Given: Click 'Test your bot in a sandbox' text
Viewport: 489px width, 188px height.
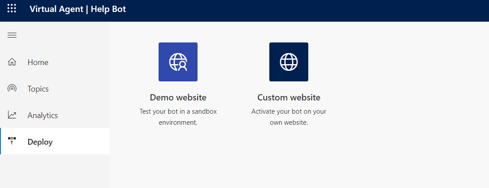Looking at the screenshot, I should 178,111.
